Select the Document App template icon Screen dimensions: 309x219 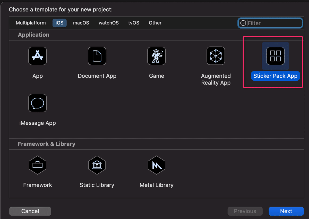click(x=97, y=56)
